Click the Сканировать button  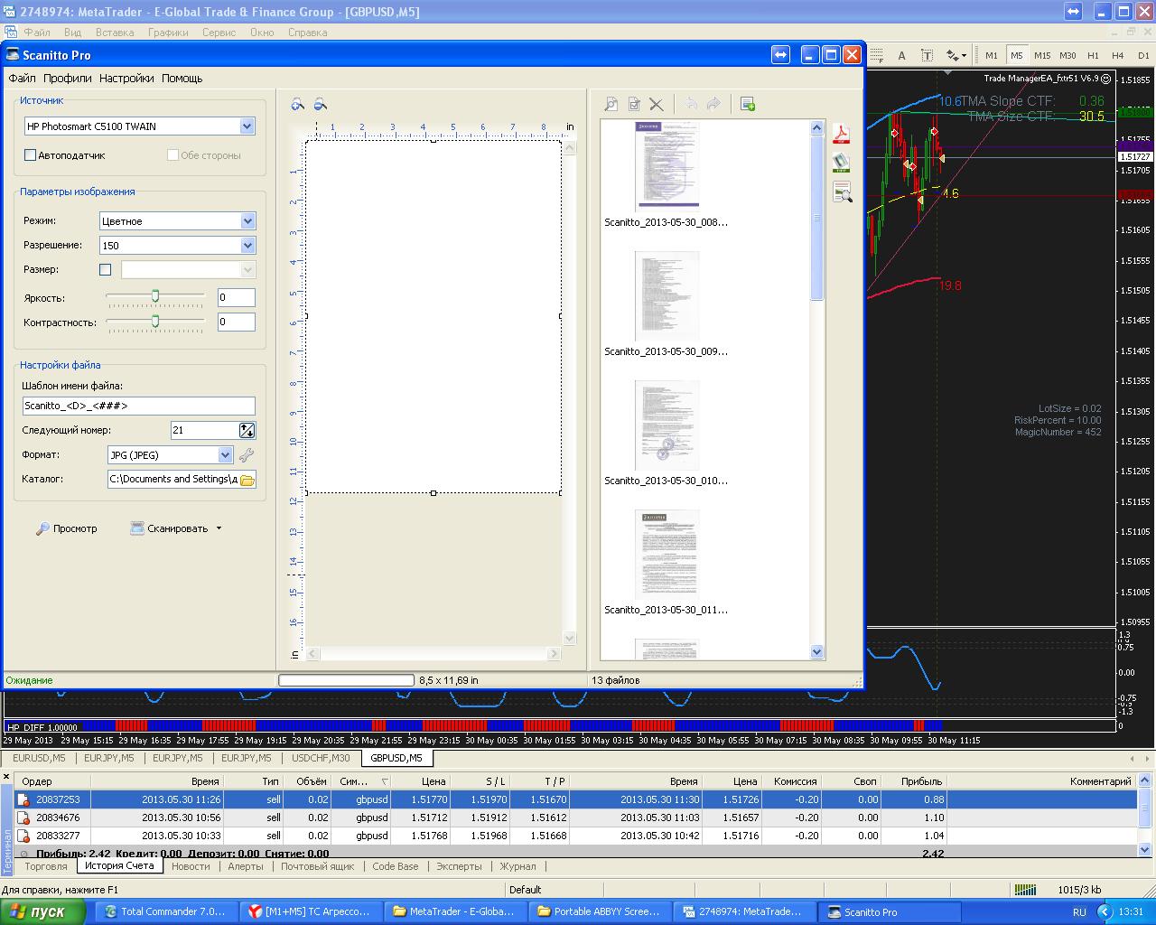(x=176, y=528)
